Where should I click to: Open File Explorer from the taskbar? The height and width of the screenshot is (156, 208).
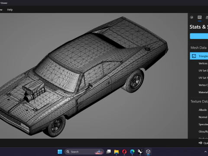(117, 152)
